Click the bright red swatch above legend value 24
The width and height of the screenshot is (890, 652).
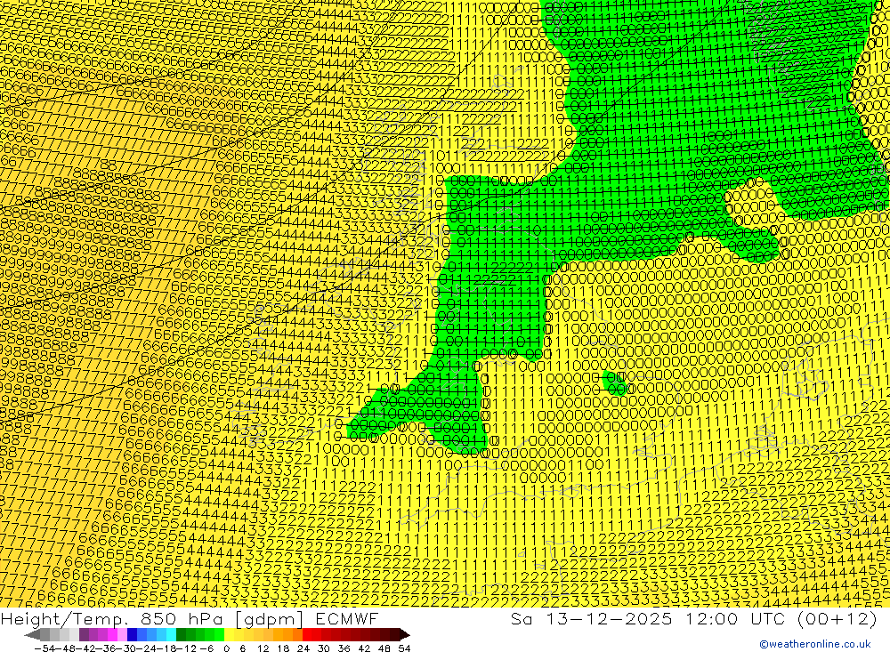[307, 635]
